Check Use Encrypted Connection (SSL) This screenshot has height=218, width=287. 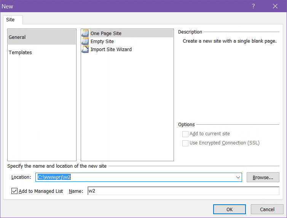click(185, 143)
